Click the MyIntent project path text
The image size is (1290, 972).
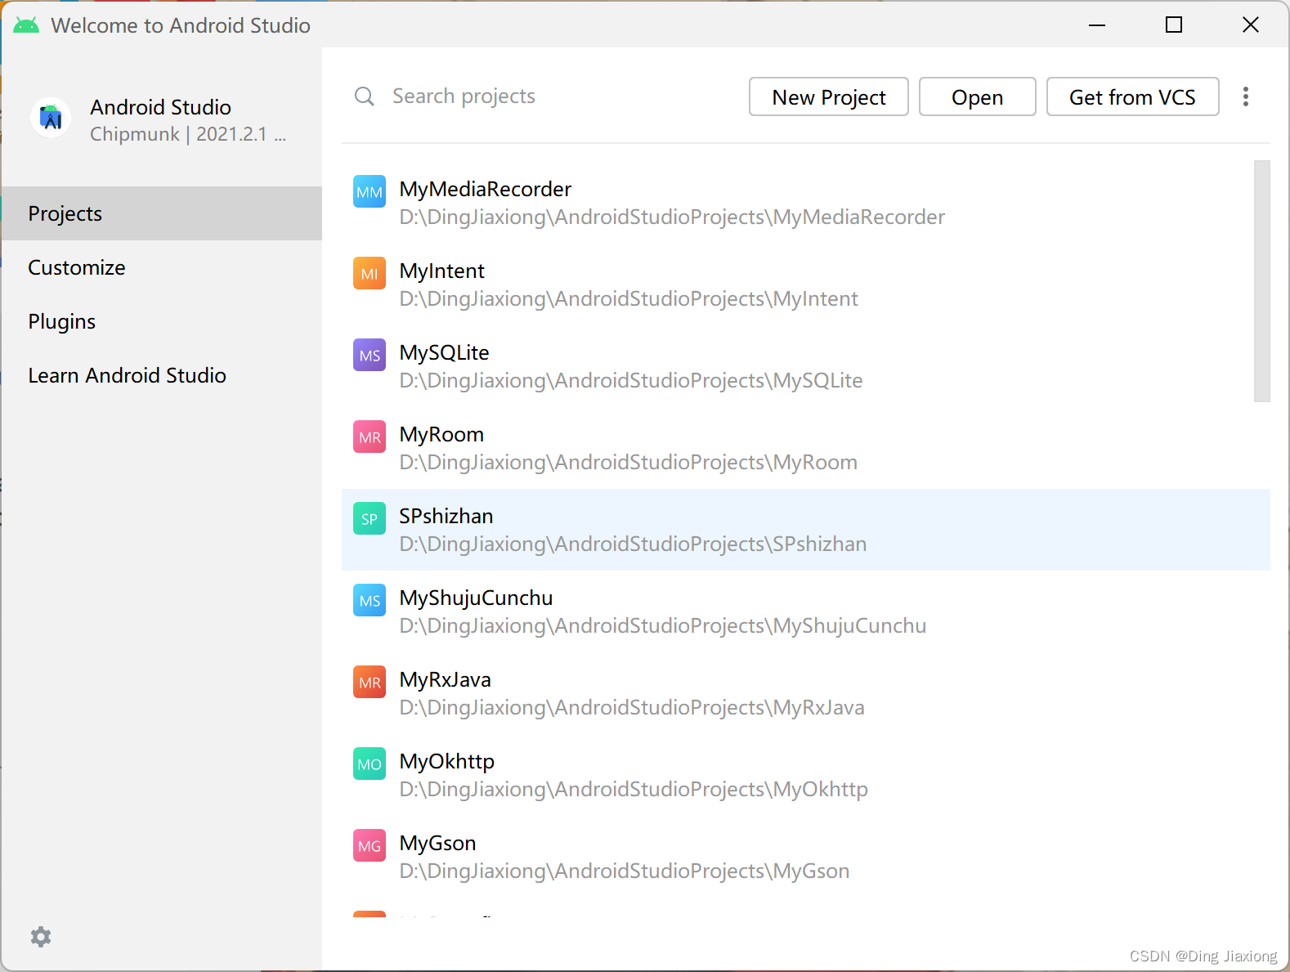point(629,299)
